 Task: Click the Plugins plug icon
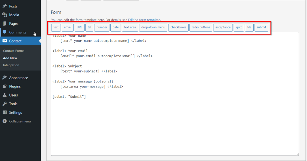click(4, 87)
